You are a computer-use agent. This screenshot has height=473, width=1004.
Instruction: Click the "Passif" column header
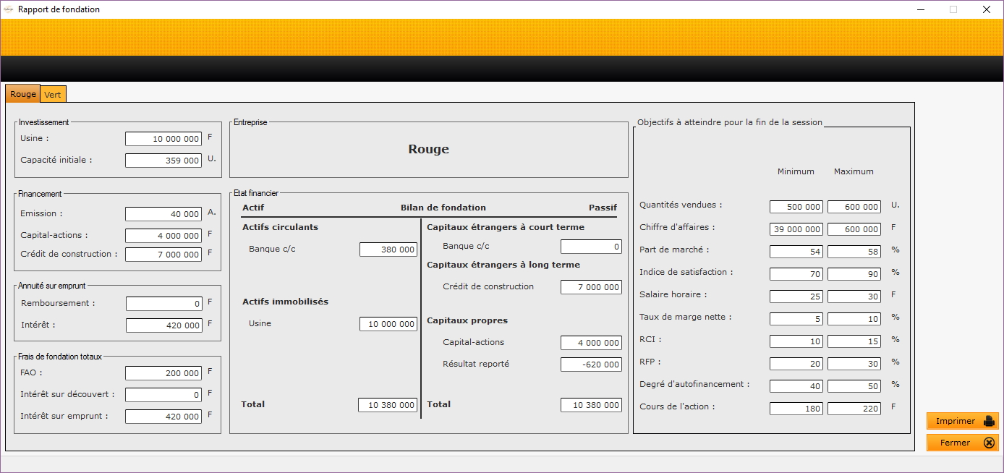(603, 208)
